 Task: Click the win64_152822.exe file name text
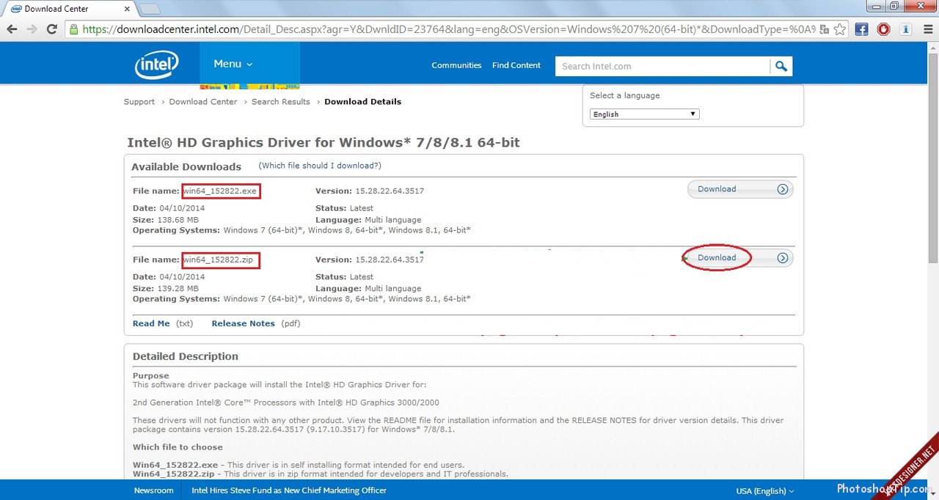(220, 191)
